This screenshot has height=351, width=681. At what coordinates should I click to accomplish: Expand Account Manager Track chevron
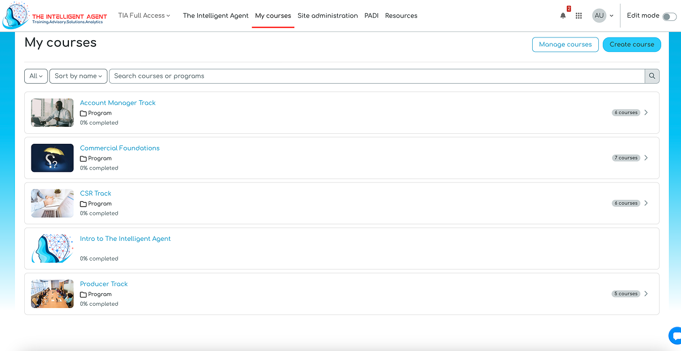pyautogui.click(x=646, y=112)
